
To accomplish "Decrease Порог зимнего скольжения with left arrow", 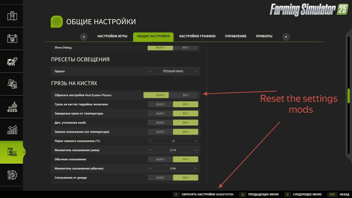I will [150, 141].
